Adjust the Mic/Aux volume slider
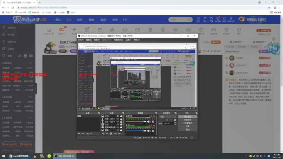The width and height of the screenshot is (283, 159). tap(136, 131)
